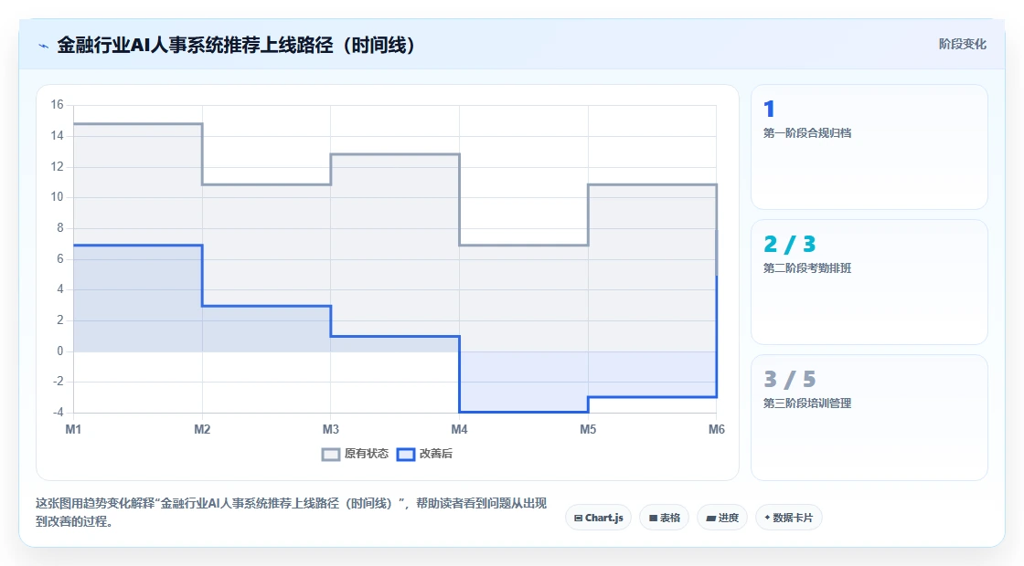Select the 第一阶段合规归档 card
Image resolution: width=1024 pixels, height=566 pixels.
tap(869, 147)
